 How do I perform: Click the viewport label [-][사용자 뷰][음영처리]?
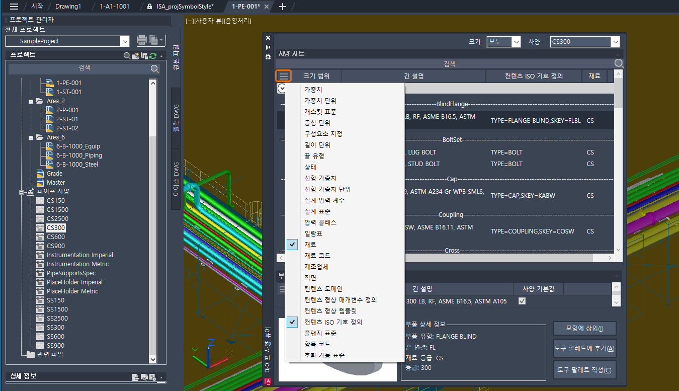(x=218, y=21)
